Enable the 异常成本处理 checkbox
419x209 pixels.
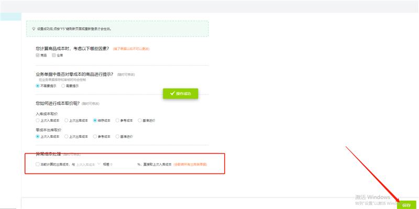click(x=37, y=164)
